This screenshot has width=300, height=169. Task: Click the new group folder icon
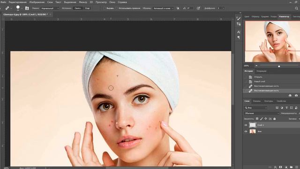(x=291, y=167)
